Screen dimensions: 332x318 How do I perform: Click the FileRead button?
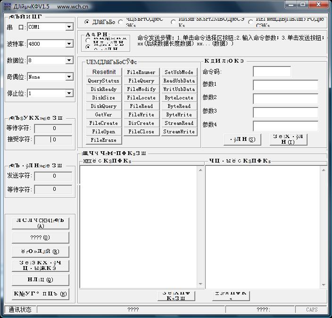tap(141, 106)
